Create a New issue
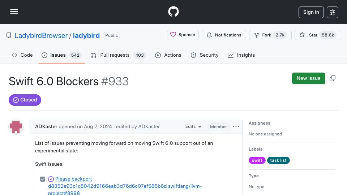 pyautogui.click(x=308, y=78)
